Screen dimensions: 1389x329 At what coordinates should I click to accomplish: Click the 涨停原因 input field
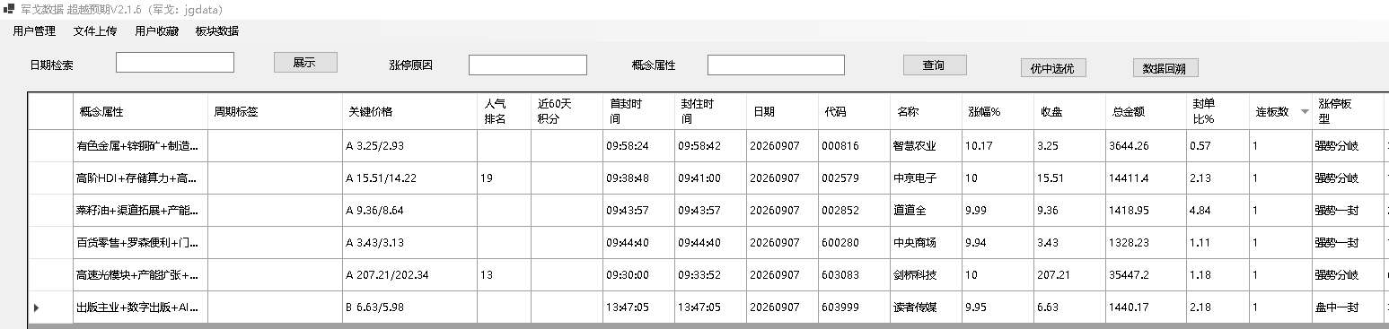pyautogui.click(x=528, y=65)
